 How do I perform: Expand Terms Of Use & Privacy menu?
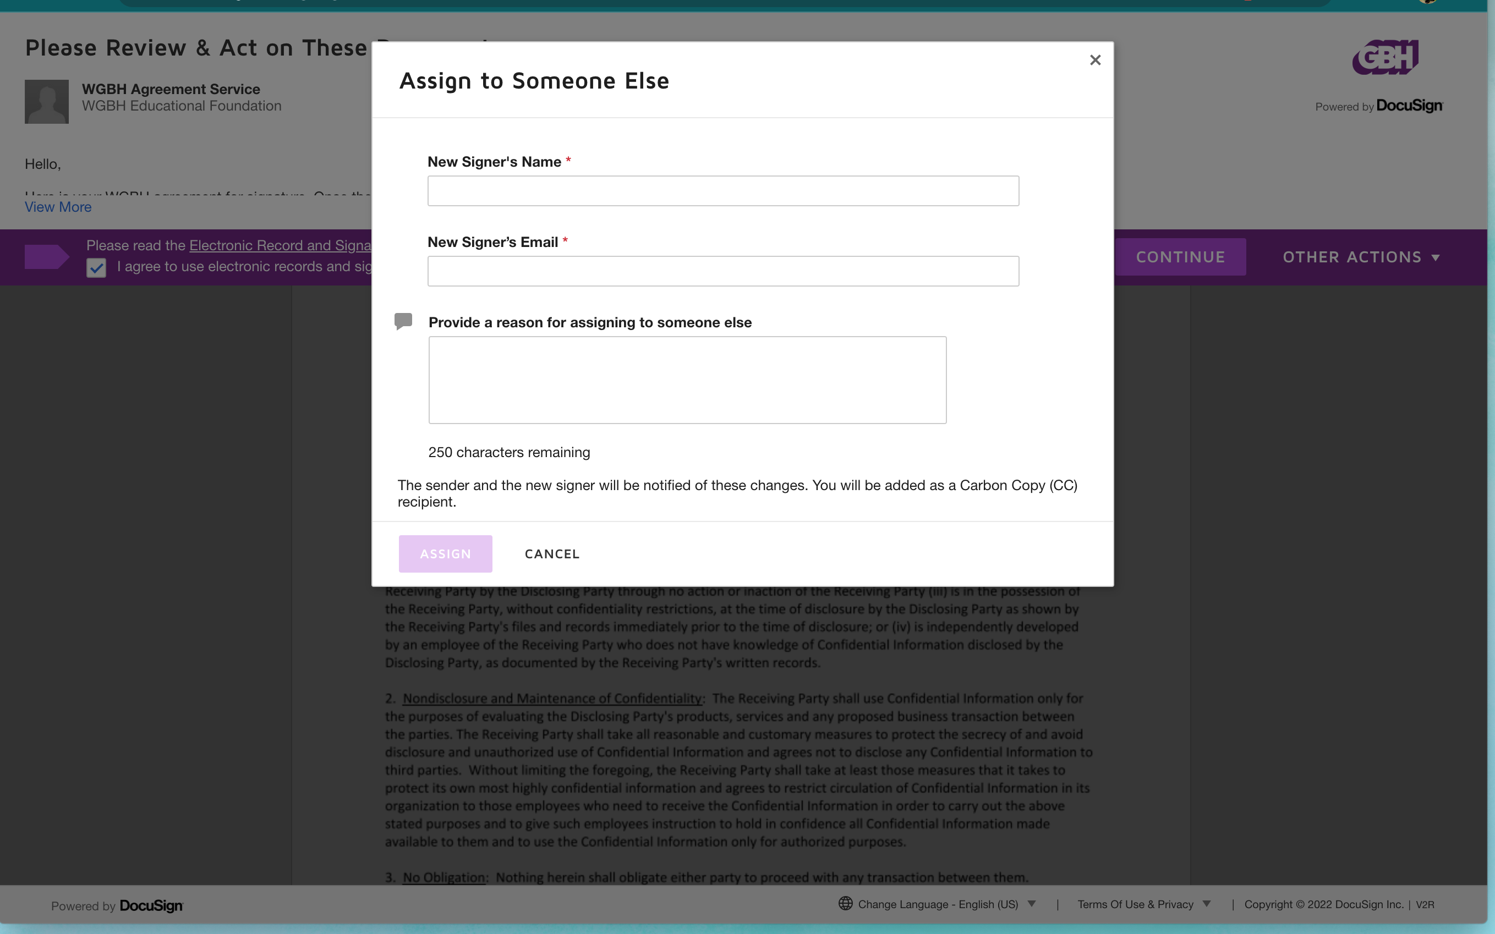(1143, 904)
